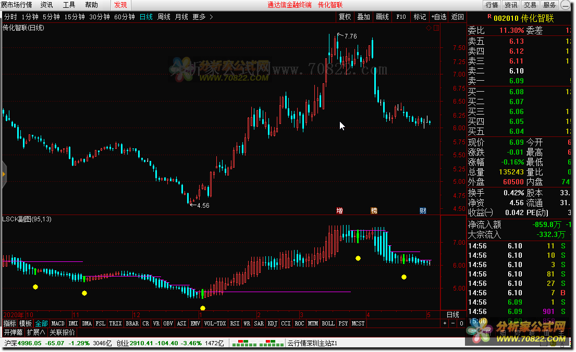The width and height of the screenshot is (576, 352).
Task: Click the first market signal indicator in status bar
Action: pyautogui.click(x=244, y=343)
